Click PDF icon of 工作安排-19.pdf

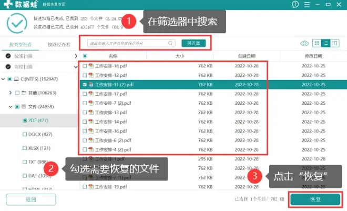click(91, 187)
